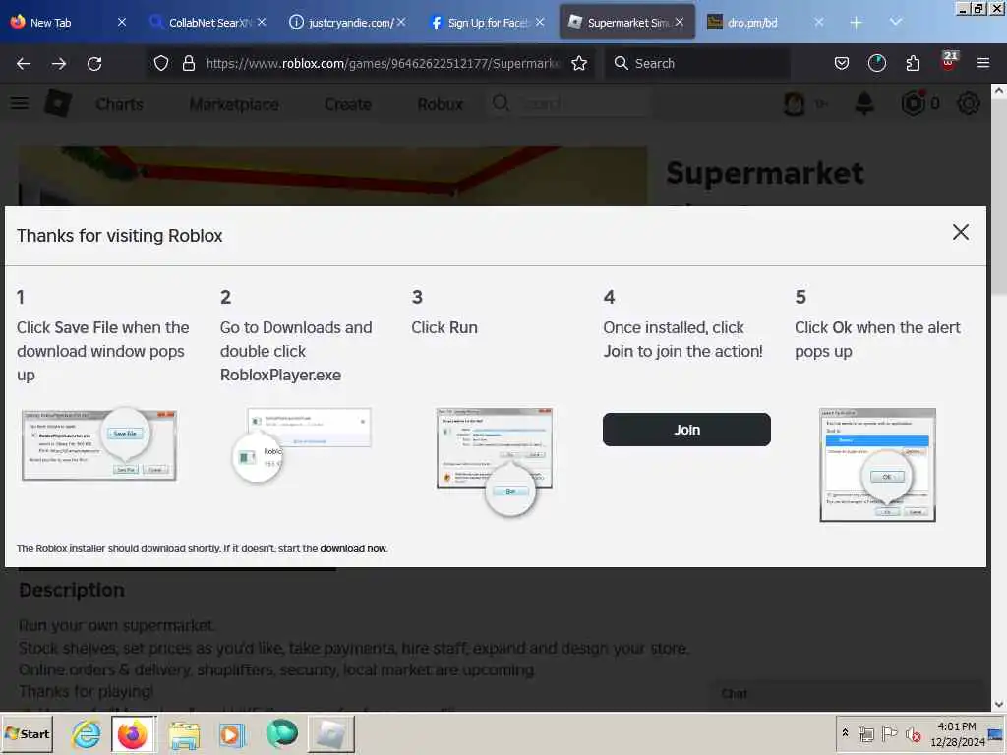This screenshot has width=1007, height=755.
Task: Click the Run dialog illustration
Action: tap(494, 461)
